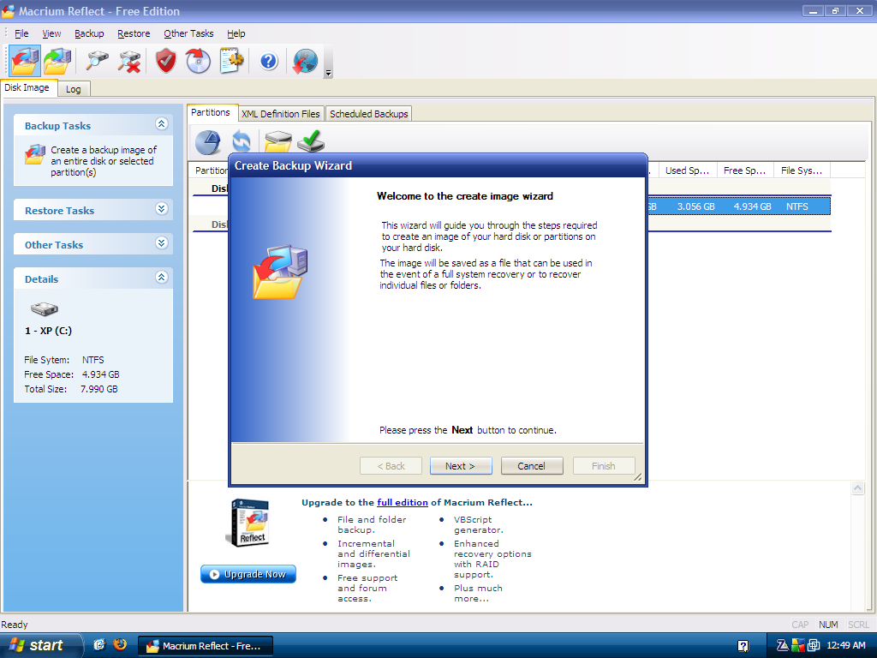Click the network connection tray icon
The image size is (877, 658).
pyautogui.click(x=814, y=646)
